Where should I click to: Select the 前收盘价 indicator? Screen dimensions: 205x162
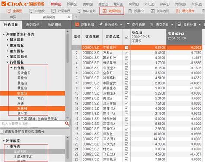click(24, 73)
